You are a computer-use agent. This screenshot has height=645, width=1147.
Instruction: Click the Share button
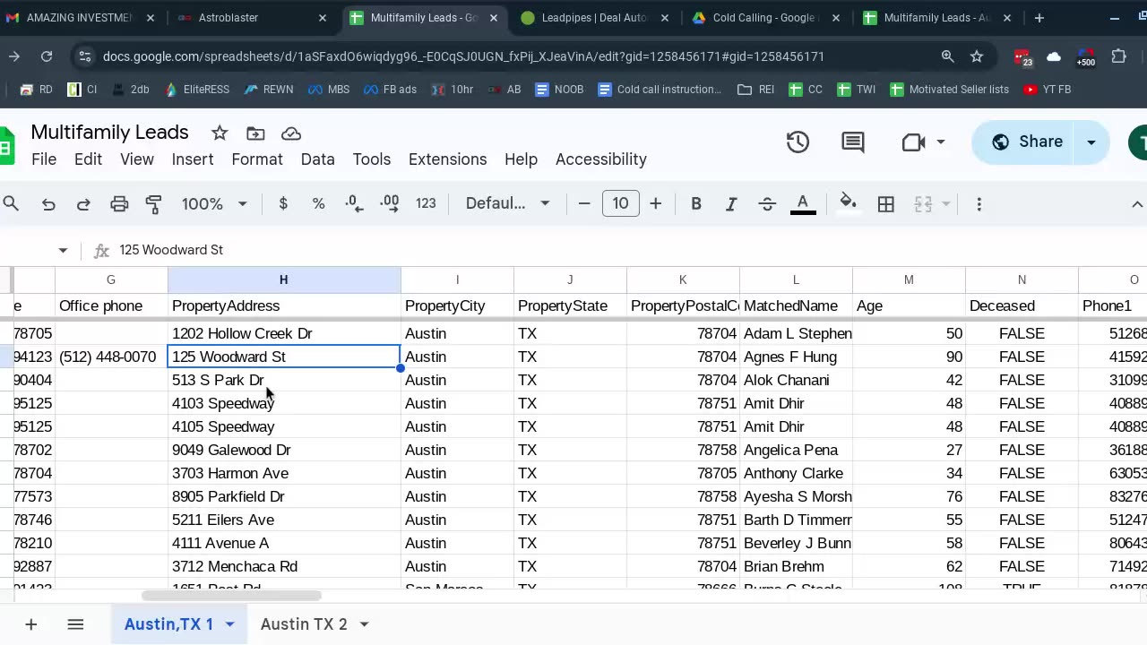pyautogui.click(x=1026, y=142)
